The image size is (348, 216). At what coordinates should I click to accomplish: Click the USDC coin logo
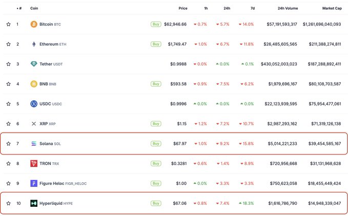click(34, 104)
